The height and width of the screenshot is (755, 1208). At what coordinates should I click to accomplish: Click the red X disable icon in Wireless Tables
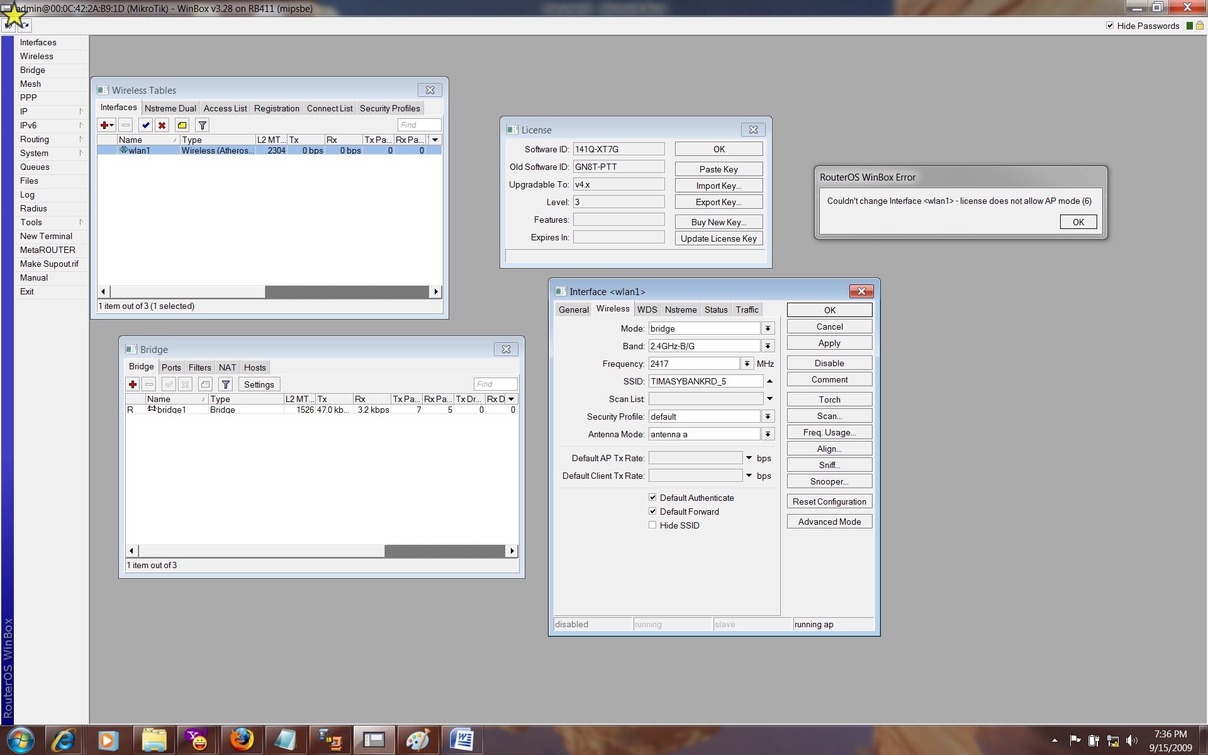[162, 125]
